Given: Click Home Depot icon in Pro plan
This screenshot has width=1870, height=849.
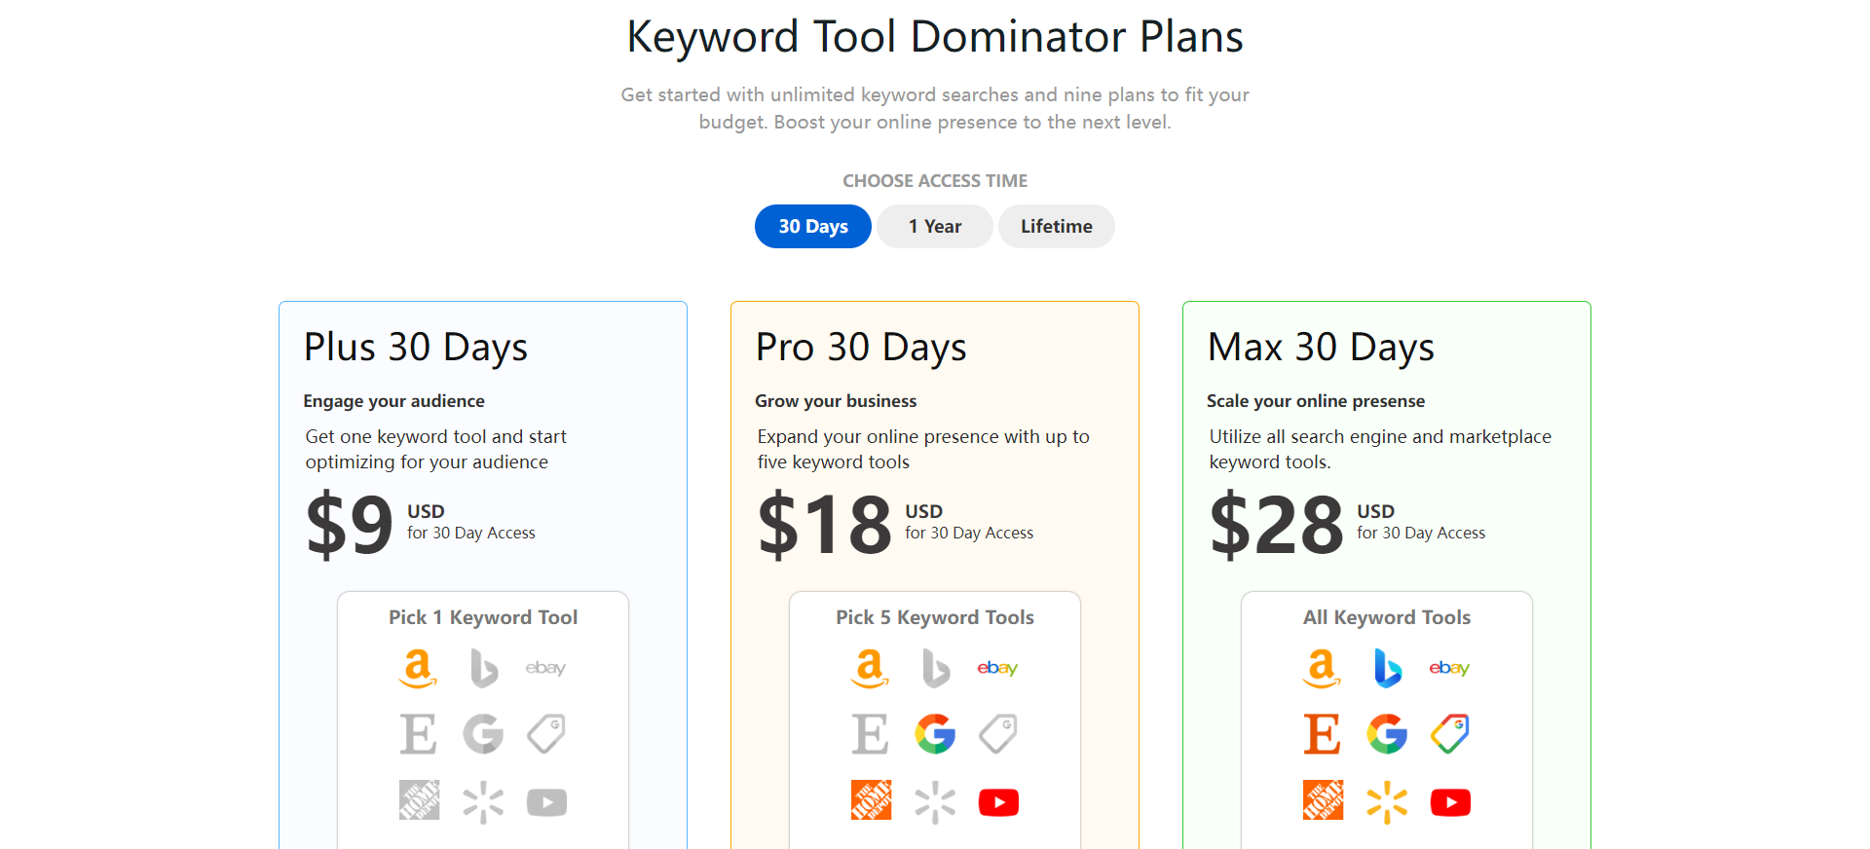Looking at the screenshot, I should tap(871, 800).
